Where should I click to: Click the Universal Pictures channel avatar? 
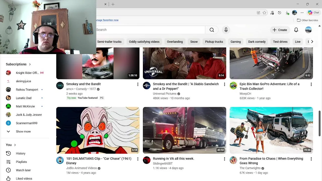coord(147,85)
